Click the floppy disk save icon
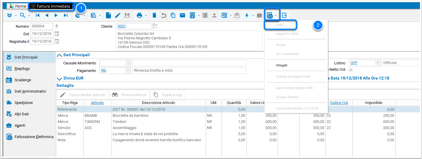Viewport: 422px width, 159px height. pyautogui.click(x=127, y=15)
